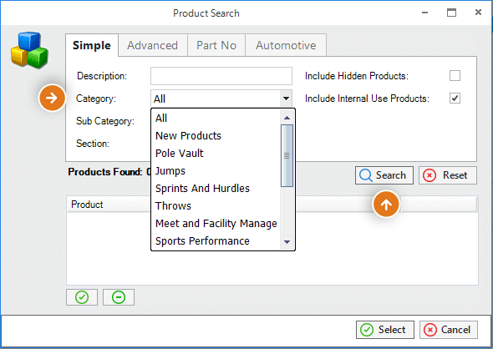
Task: Reset the search with the red X button
Action: click(x=448, y=175)
